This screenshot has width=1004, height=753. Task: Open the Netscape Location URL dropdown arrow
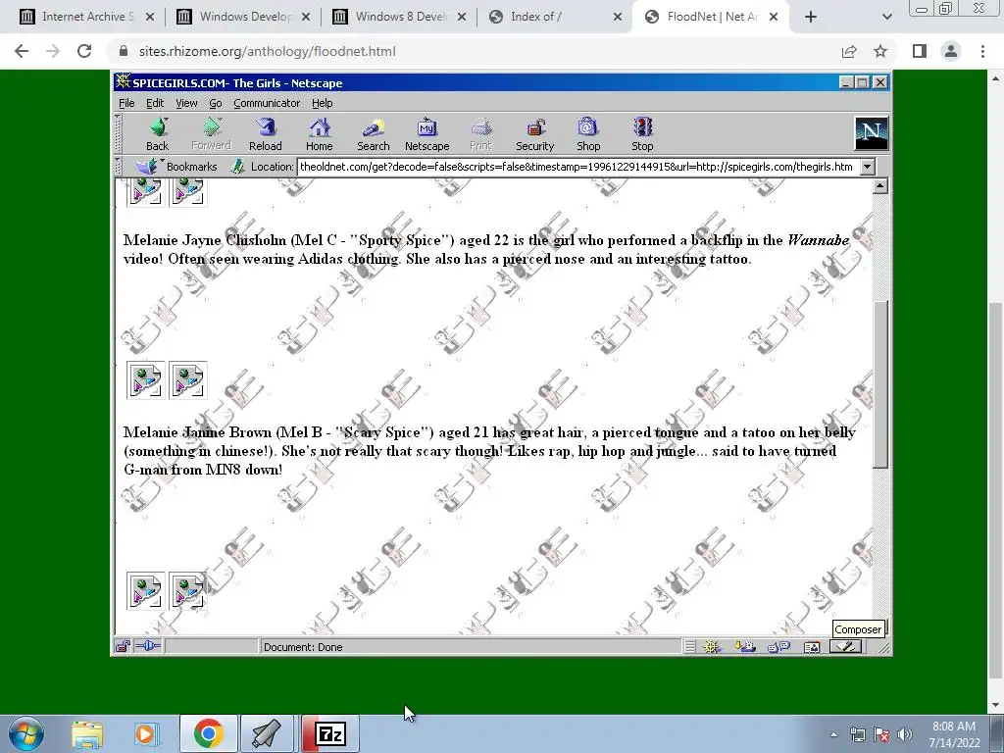[867, 167]
